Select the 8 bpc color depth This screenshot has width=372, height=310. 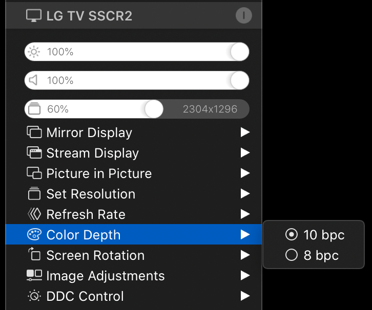click(x=292, y=255)
